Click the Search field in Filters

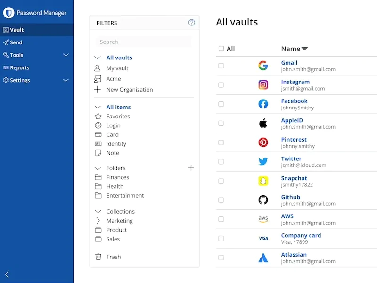coord(143,42)
